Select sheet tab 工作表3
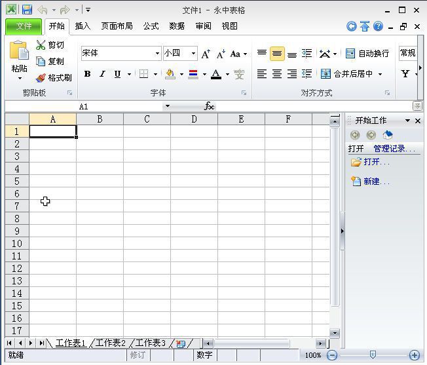The width and height of the screenshot is (427, 365). [151, 343]
